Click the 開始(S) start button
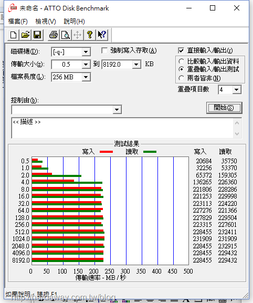This screenshot has width=253, height=303. click(224, 108)
